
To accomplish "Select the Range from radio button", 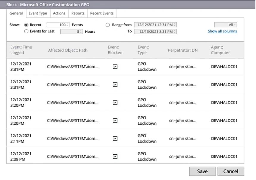I will coord(108,25).
